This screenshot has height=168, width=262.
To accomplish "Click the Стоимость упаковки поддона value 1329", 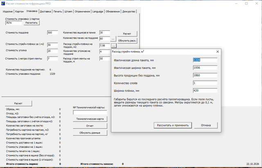I will click(52, 74).
